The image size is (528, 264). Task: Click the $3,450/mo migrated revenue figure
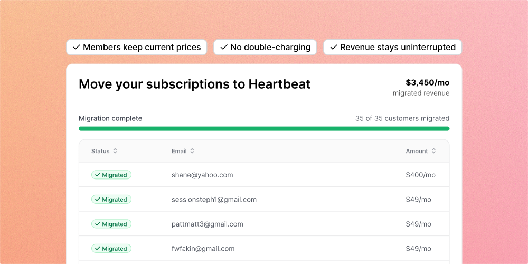click(x=427, y=82)
